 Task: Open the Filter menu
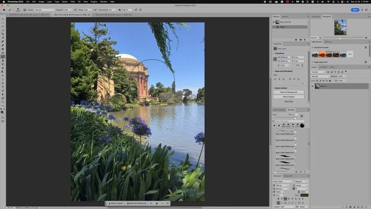point(72,2)
